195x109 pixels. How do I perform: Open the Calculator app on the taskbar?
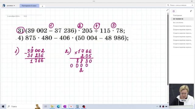(x=77, y=106)
